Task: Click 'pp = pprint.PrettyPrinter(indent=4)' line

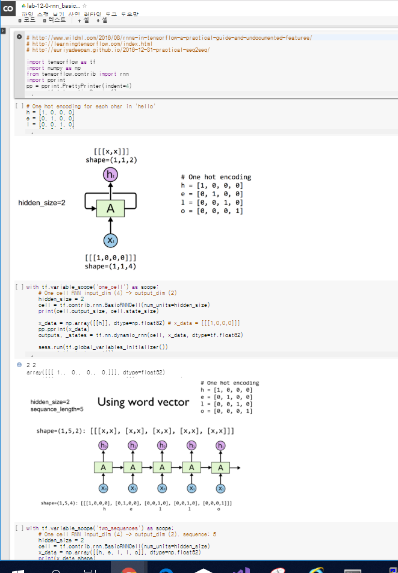Action: pos(79,86)
